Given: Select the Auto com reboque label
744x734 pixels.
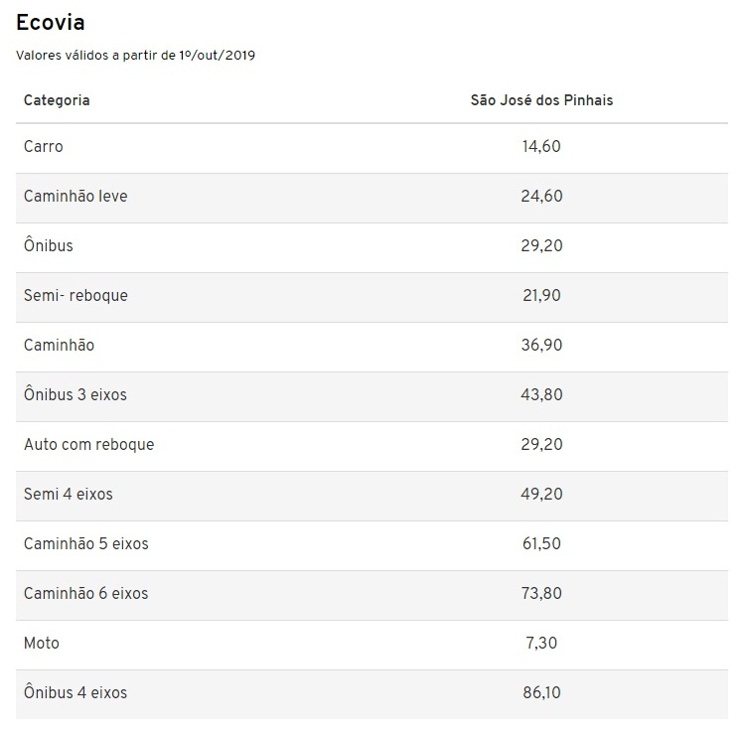Looking at the screenshot, I should (x=89, y=445).
